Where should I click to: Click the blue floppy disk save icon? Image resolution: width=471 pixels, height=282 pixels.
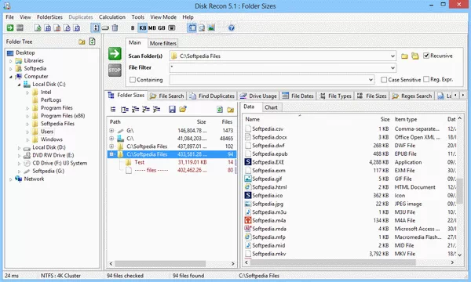click(x=172, y=110)
